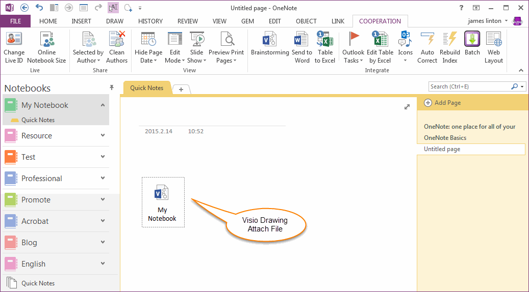
Task: Add a new section tab
Action: [x=181, y=90]
